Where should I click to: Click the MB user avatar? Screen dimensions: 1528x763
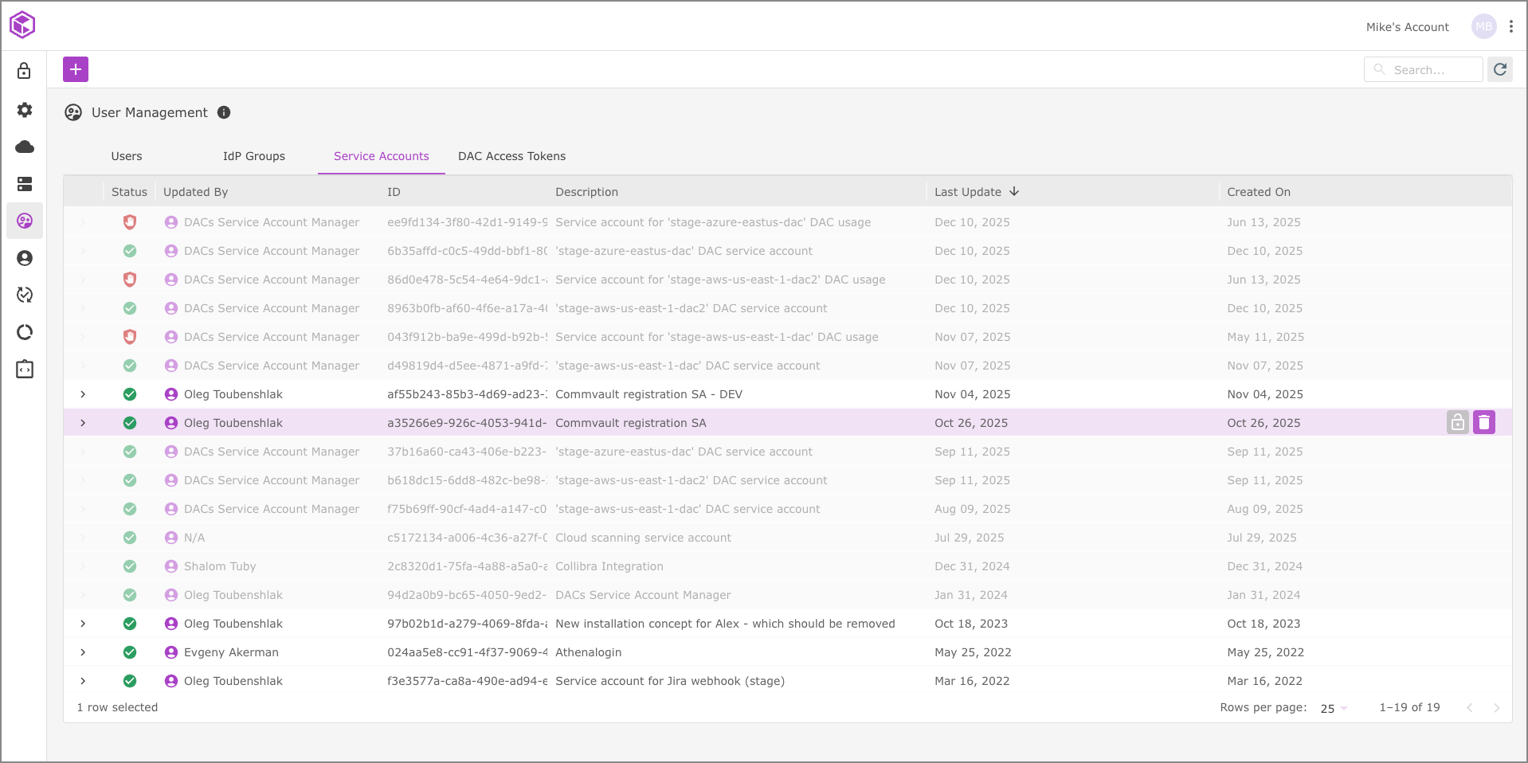[1483, 26]
